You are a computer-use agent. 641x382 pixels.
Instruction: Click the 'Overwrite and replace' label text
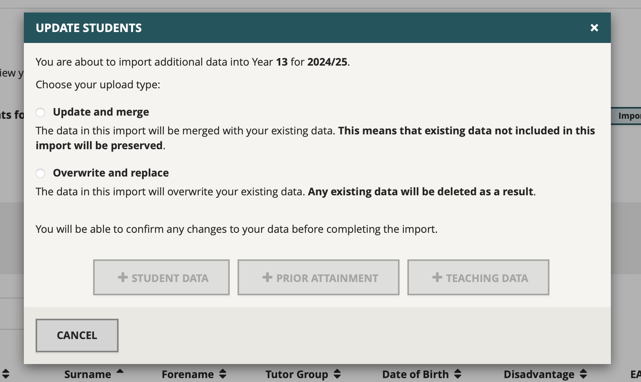point(111,173)
